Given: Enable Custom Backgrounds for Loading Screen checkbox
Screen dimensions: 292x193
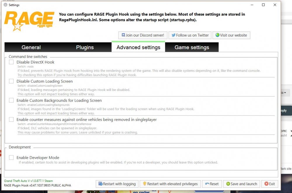Looking at the screenshot, I should coord(11,100).
